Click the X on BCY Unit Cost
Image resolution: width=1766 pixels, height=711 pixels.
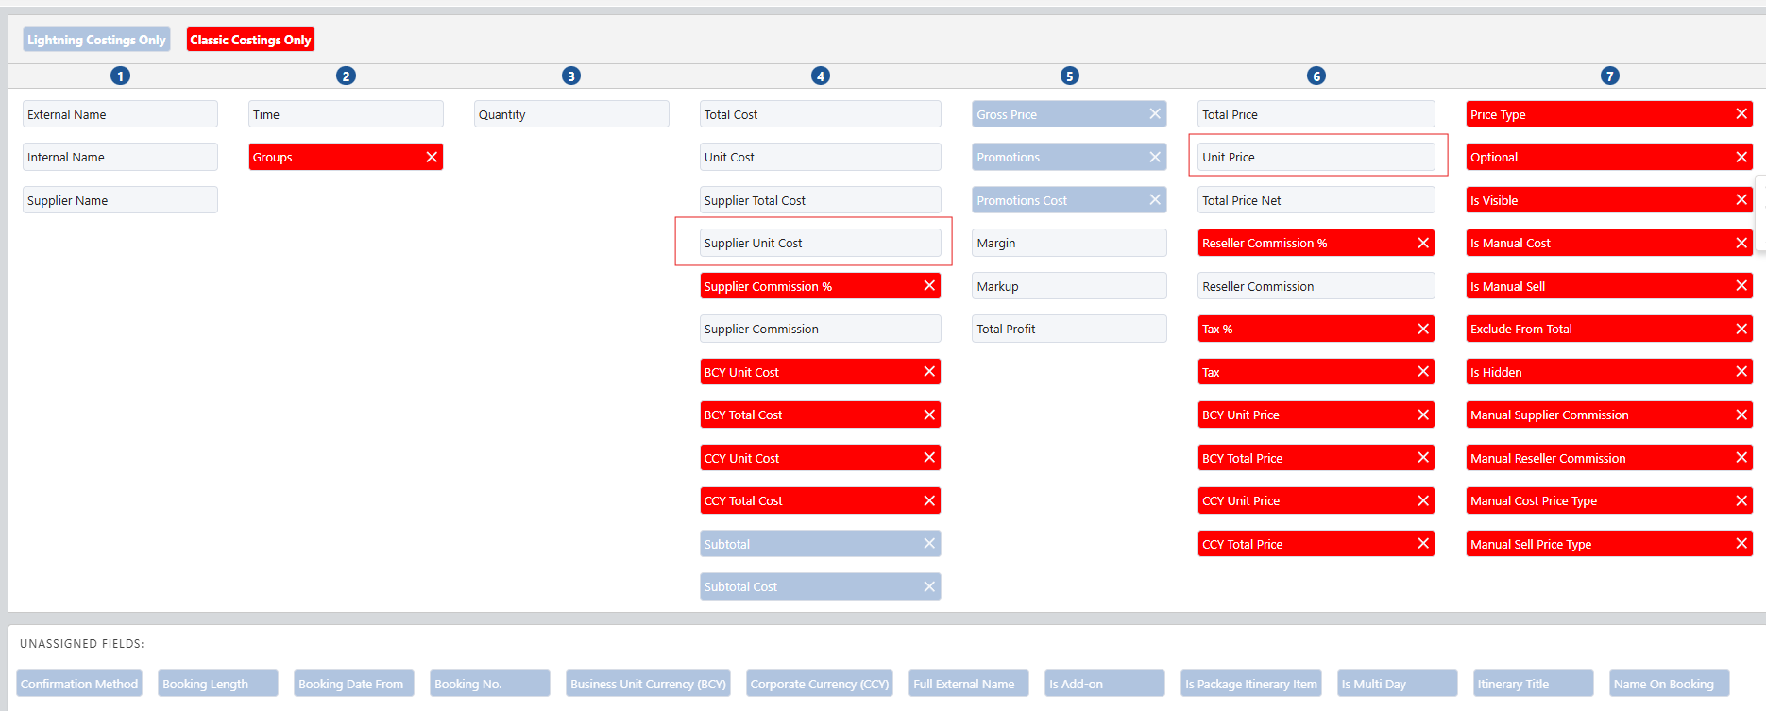coord(929,372)
